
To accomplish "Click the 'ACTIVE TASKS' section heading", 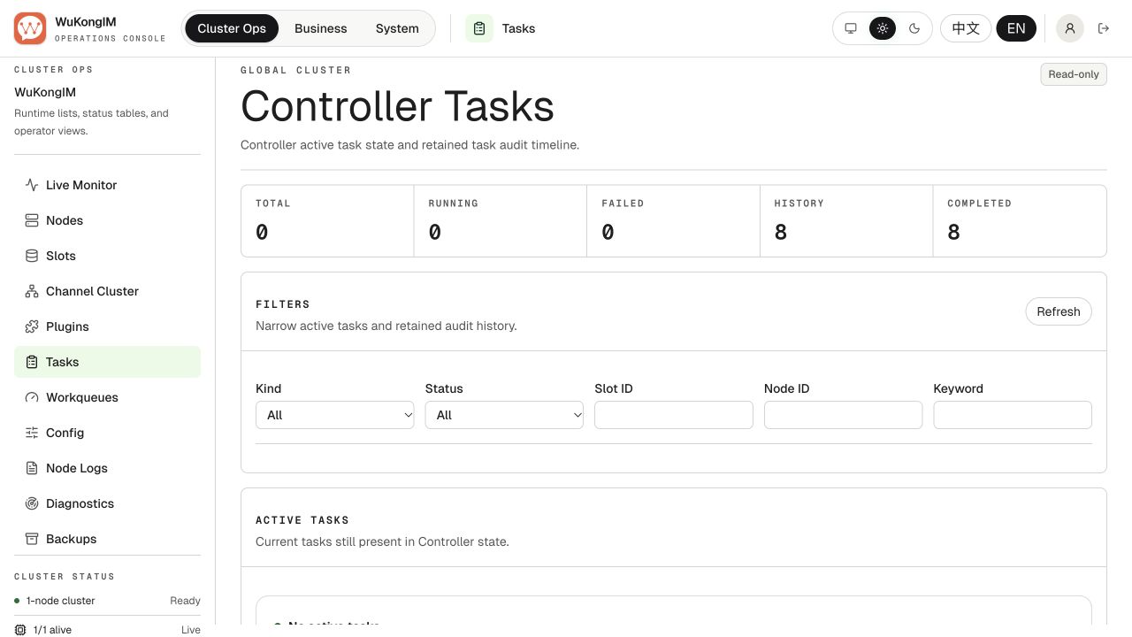I will (302, 520).
